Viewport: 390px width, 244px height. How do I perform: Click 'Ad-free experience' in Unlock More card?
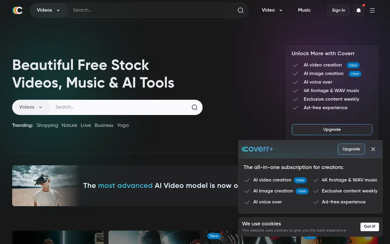point(325,108)
